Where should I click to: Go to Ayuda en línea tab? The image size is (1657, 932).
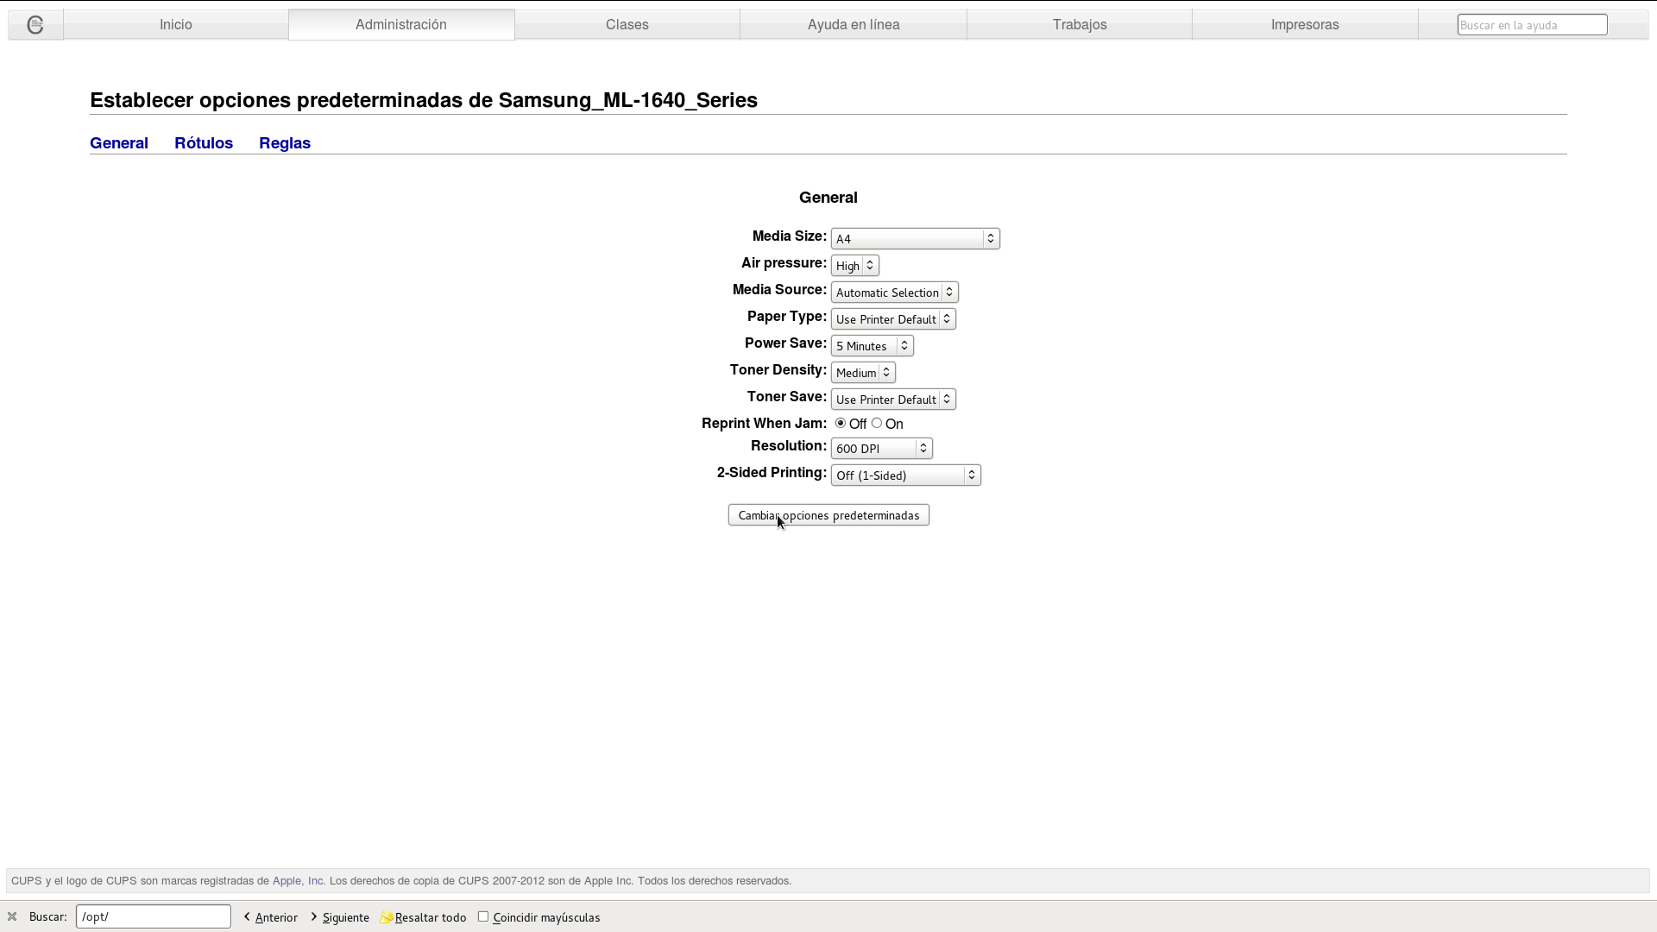pyautogui.click(x=854, y=24)
